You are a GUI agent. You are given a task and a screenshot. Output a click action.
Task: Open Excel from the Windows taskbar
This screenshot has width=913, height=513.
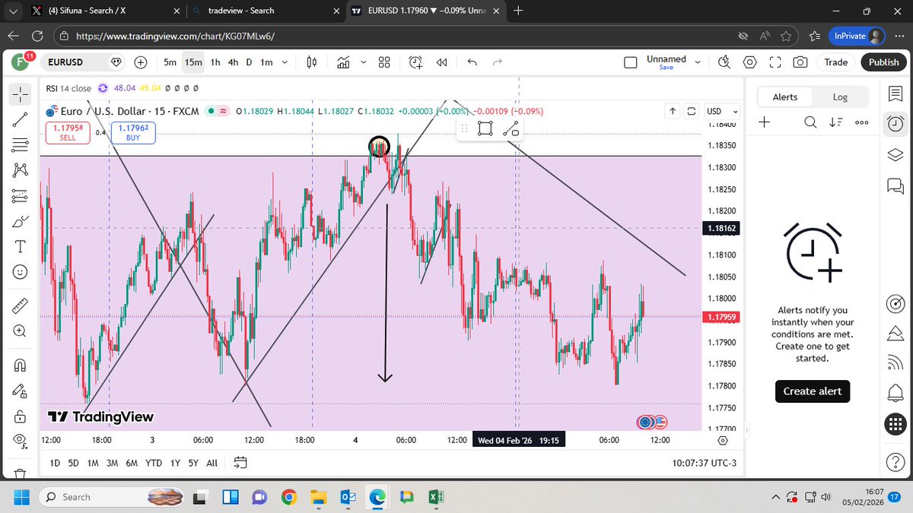435,497
